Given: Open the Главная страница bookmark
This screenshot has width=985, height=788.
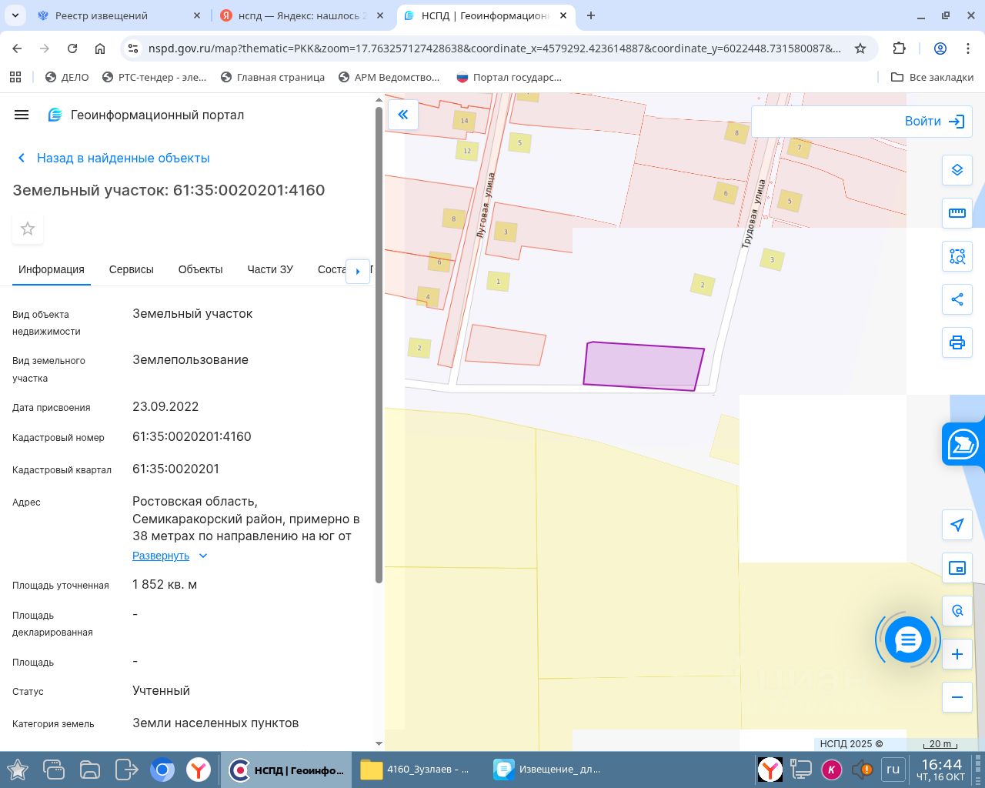Looking at the screenshot, I should [x=272, y=77].
